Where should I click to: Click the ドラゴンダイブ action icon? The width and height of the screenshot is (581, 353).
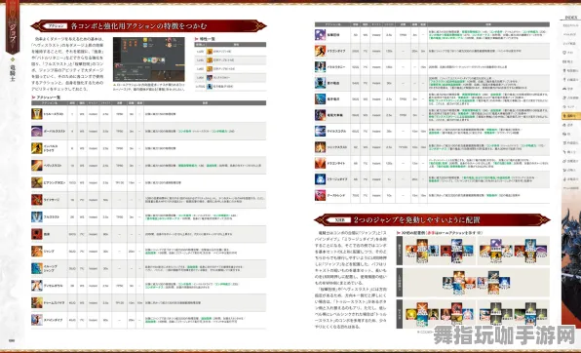[x=320, y=51]
